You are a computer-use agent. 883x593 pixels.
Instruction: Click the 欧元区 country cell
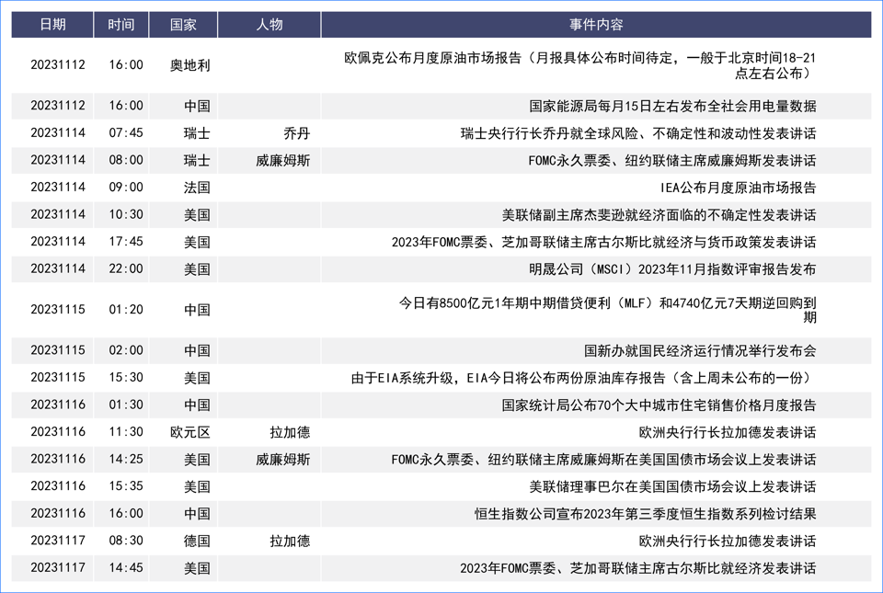pyautogui.click(x=189, y=432)
